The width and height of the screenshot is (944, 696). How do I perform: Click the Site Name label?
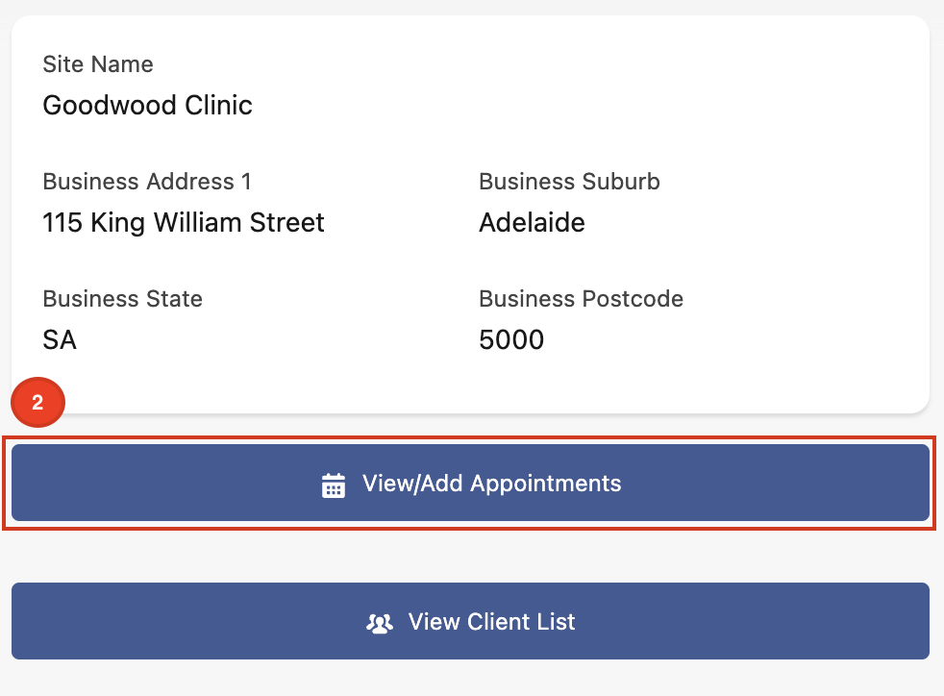[x=98, y=64]
